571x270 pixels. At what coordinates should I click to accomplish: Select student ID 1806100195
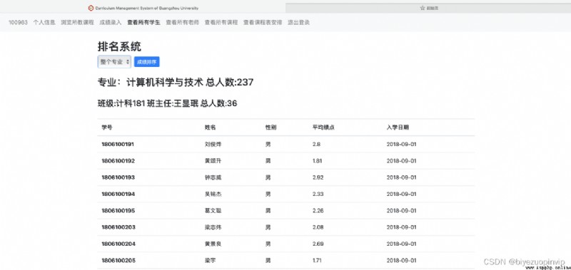118,211
